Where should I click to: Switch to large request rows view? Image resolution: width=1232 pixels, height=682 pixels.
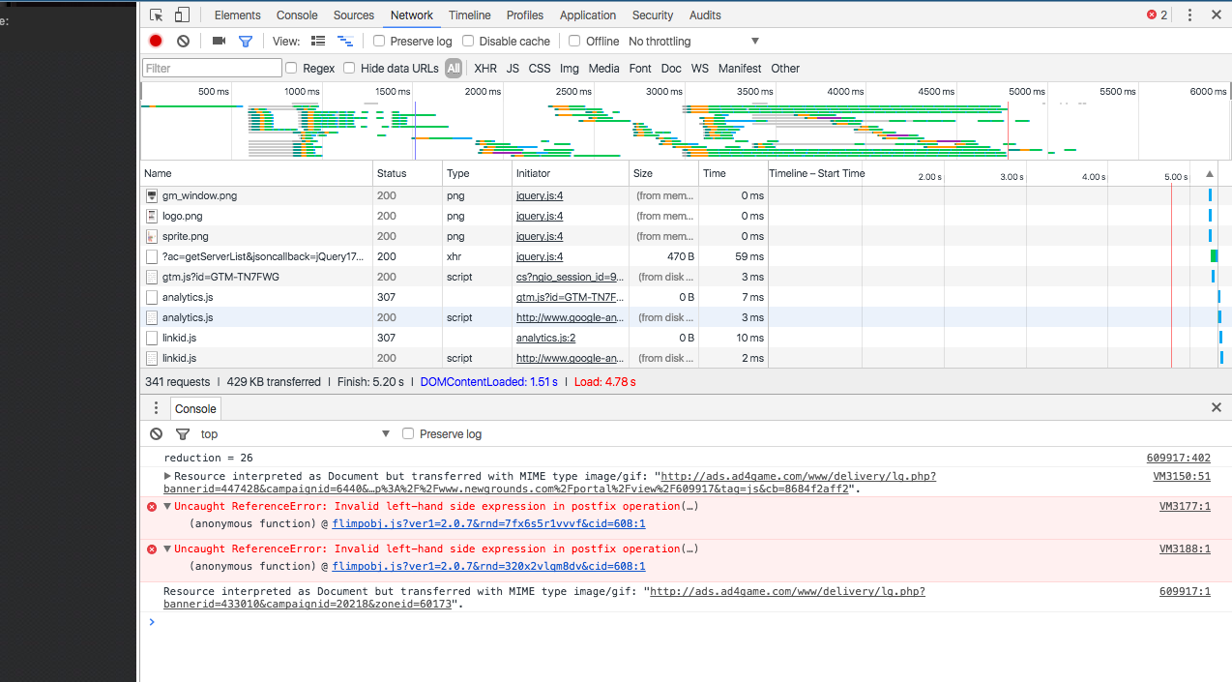[x=318, y=41]
